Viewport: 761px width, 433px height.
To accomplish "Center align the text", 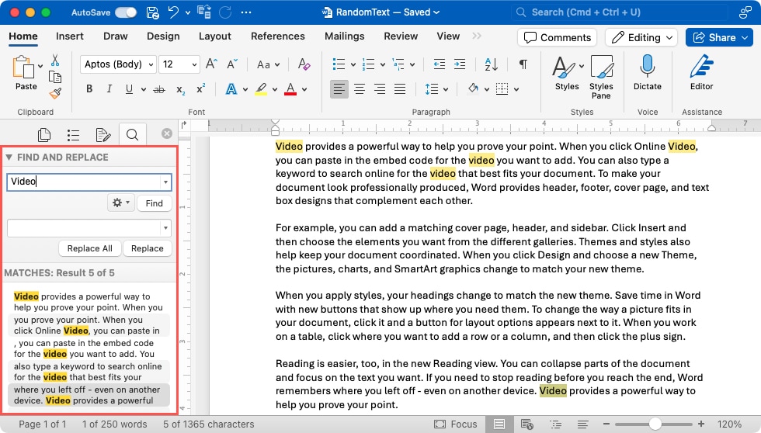I will click(x=359, y=88).
